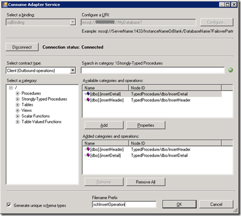
Task: Click Name column header in available operations
Action: tap(106, 88)
